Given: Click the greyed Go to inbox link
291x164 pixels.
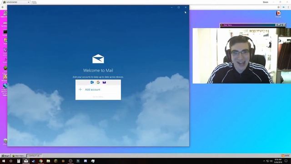Looking at the screenshot, I should (x=98, y=97).
